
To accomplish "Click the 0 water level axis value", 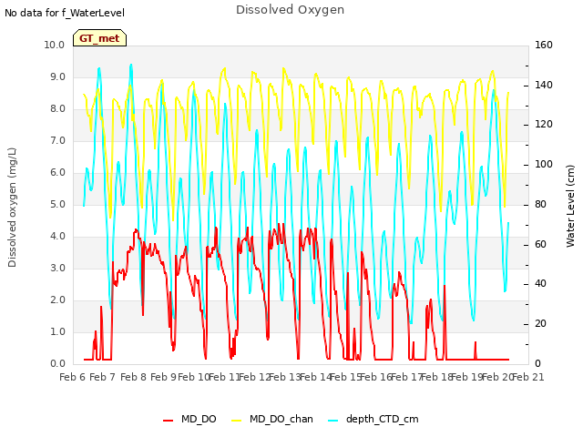I will 537,364.
